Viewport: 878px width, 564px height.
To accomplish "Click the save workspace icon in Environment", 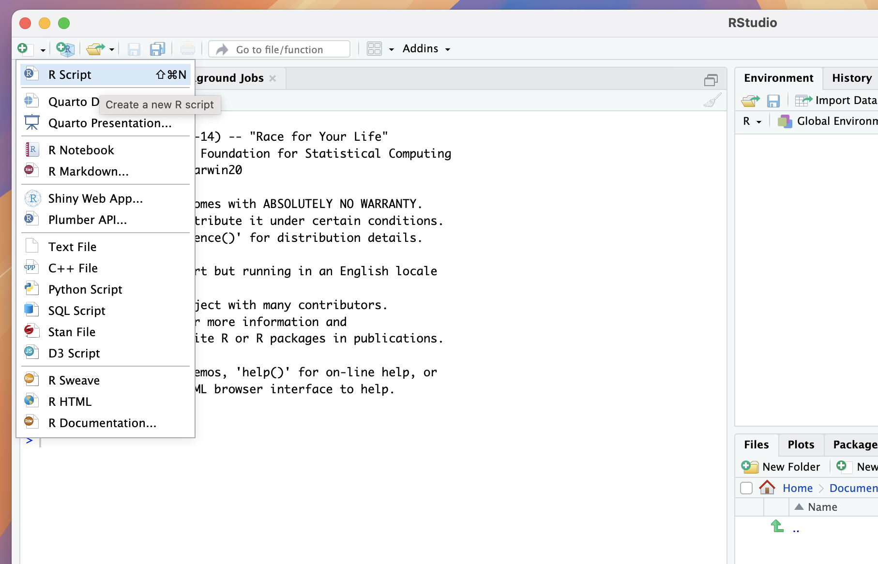I will 773,101.
